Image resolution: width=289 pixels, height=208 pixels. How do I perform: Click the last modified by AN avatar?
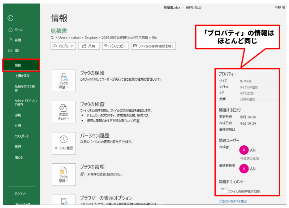click(x=244, y=168)
